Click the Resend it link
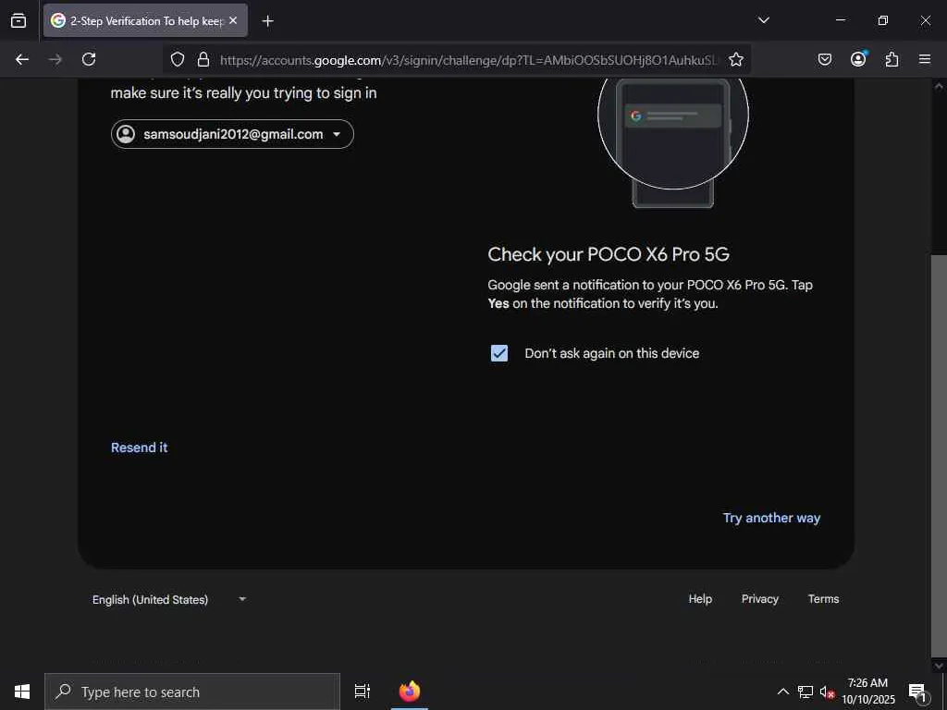This screenshot has width=947, height=710. 139,447
